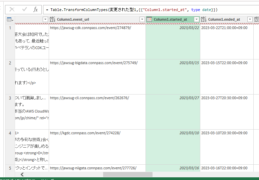Click the horizontal scrollbar thumb
259x180 pixels.
[x=128, y=174]
